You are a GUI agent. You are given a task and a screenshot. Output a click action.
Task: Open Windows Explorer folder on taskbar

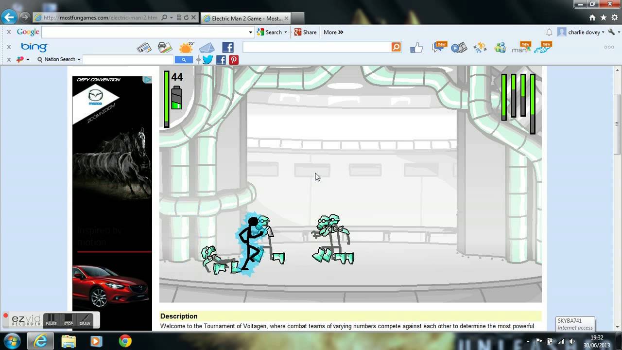point(69,341)
